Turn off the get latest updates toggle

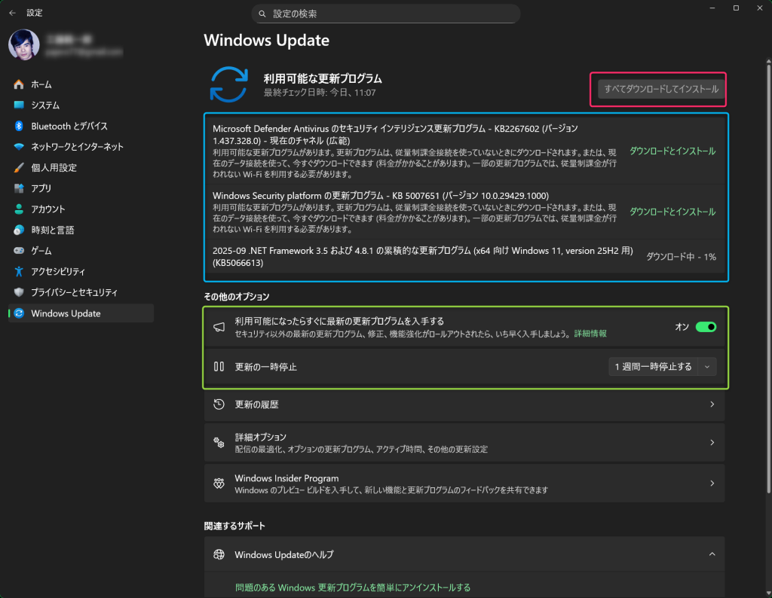coord(705,327)
